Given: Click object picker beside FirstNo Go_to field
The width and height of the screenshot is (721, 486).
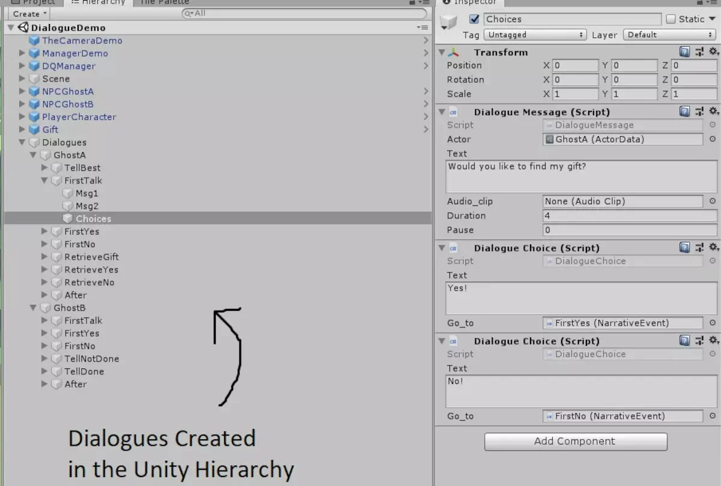Looking at the screenshot, I should [x=713, y=416].
